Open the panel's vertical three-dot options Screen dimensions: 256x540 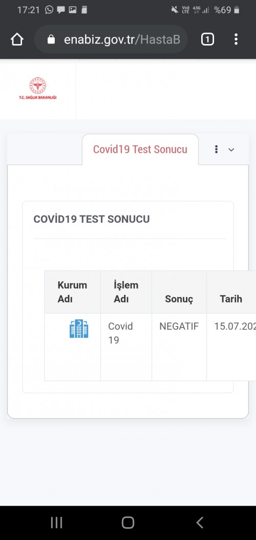(217, 149)
